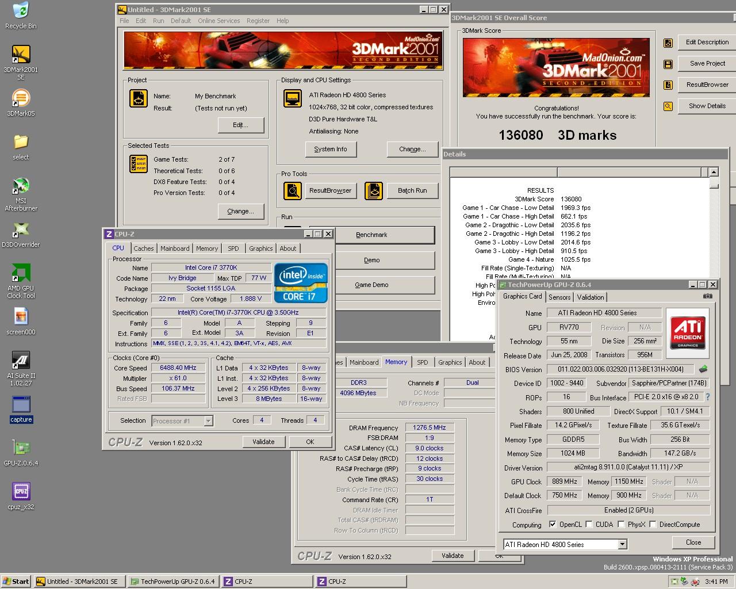The width and height of the screenshot is (736, 589).
Task: Launch MSI Afterburner desktop shortcut
Action: pyautogui.click(x=21, y=194)
